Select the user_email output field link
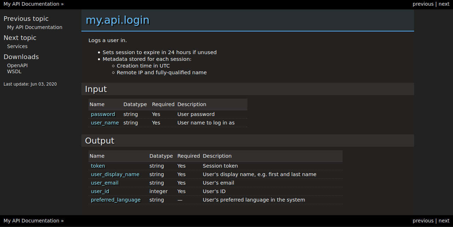Screen dimensions: 453x227 pyautogui.click(x=104, y=183)
